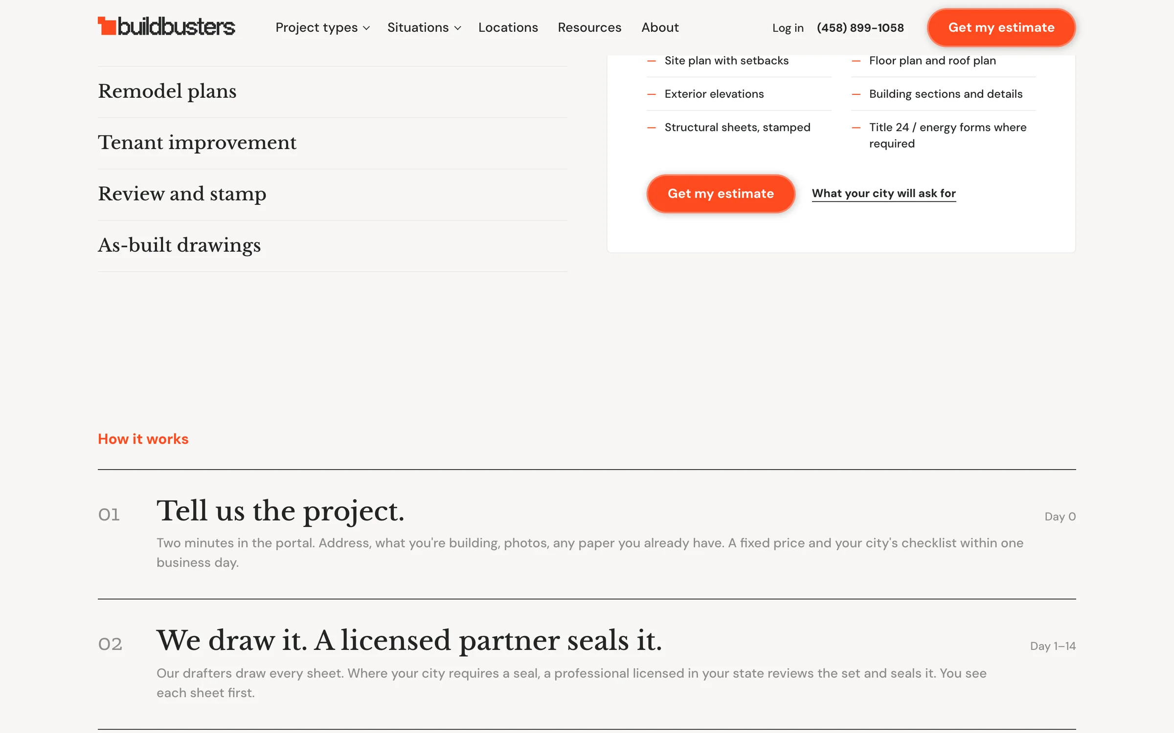Click card Get my estimate button
The height and width of the screenshot is (733, 1174).
721,194
